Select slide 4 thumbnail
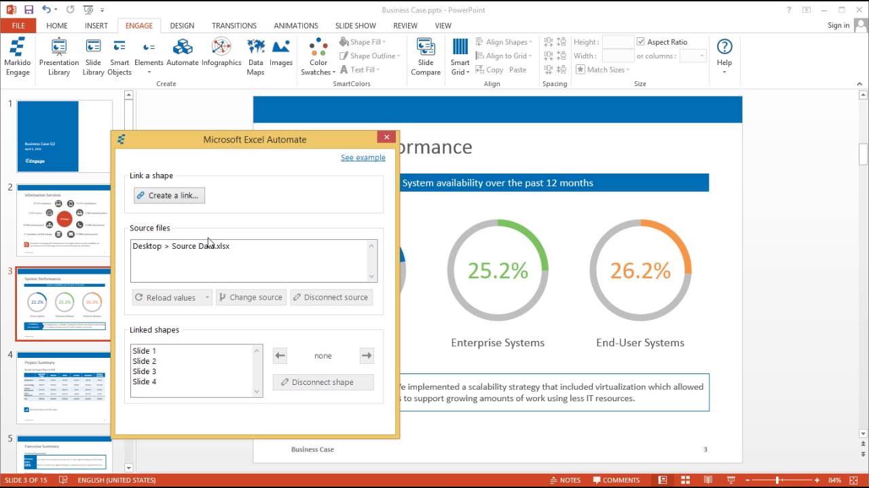 click(64, 387)
